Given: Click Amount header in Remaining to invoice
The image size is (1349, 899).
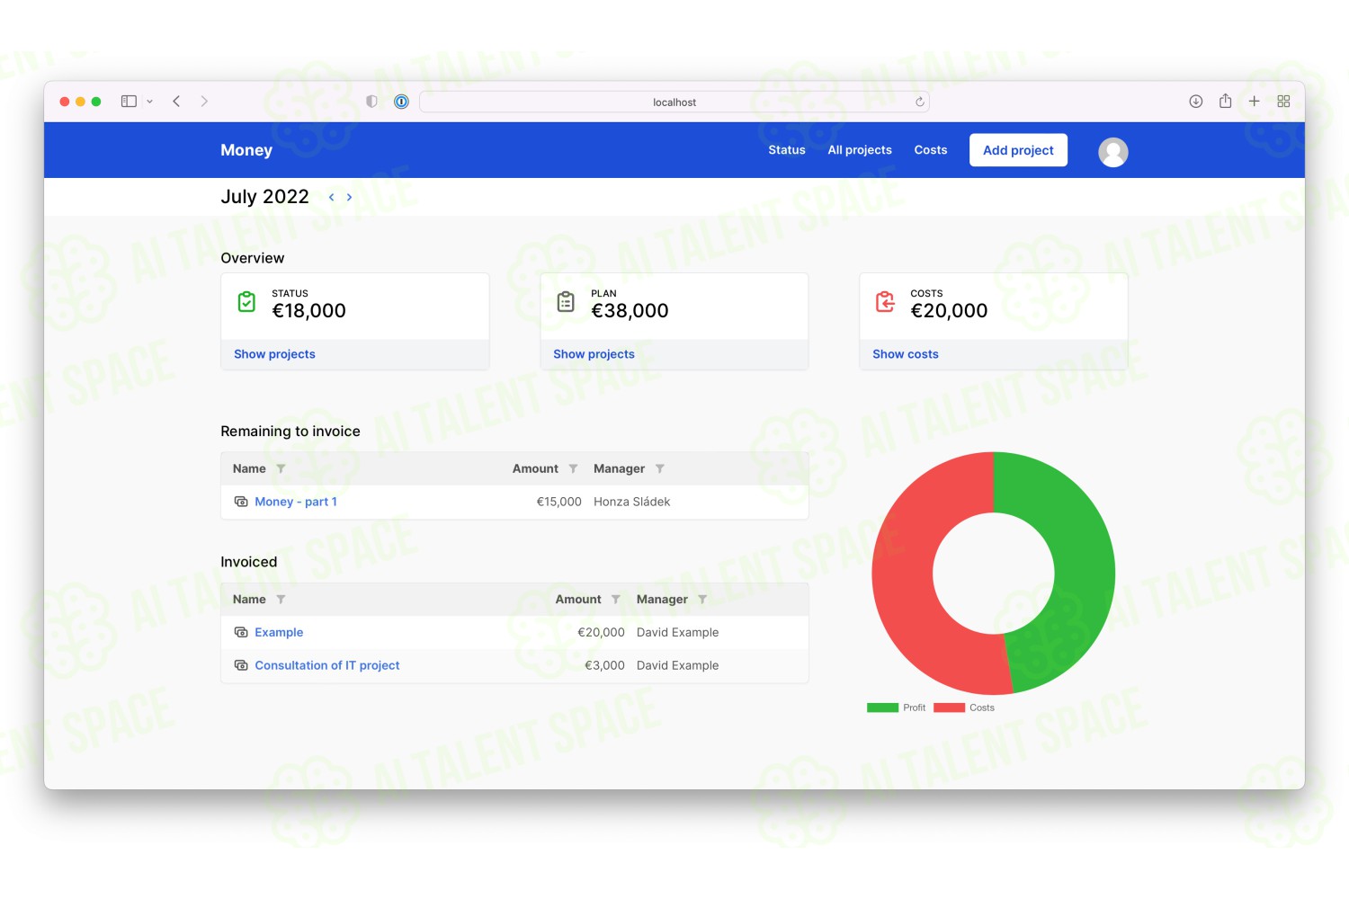Looking at the screenshot, I should [x=535, y=469].
